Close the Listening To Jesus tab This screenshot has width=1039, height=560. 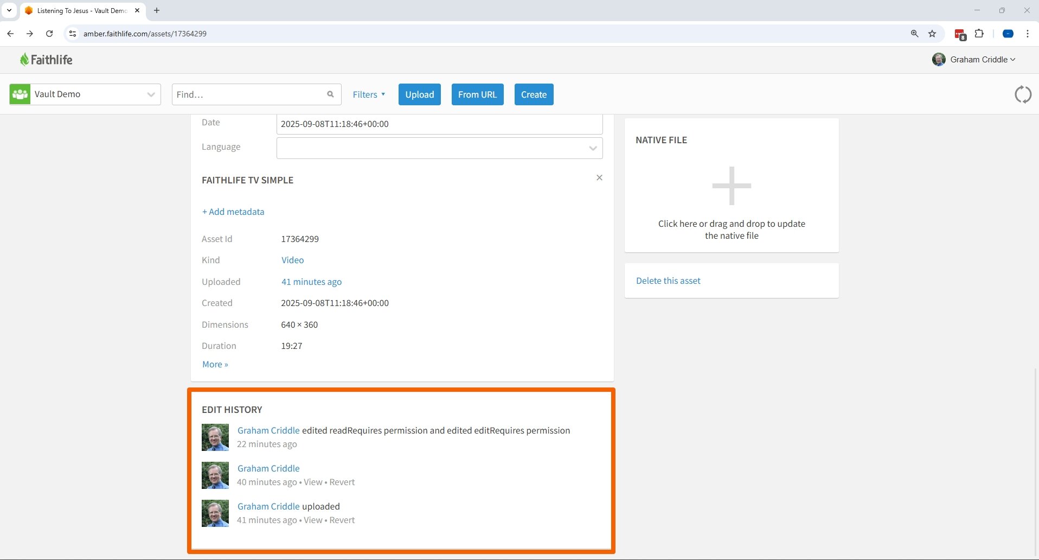(x=137, y=10)
